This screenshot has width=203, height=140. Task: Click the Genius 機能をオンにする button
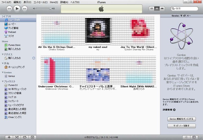(181, 119)
